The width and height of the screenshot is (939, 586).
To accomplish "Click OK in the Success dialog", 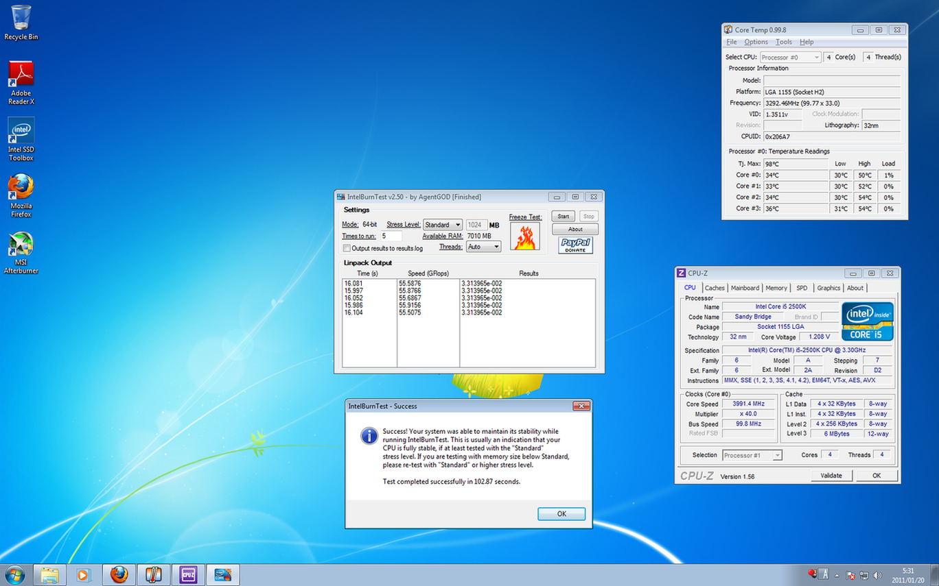I will (x=561, y=514).
